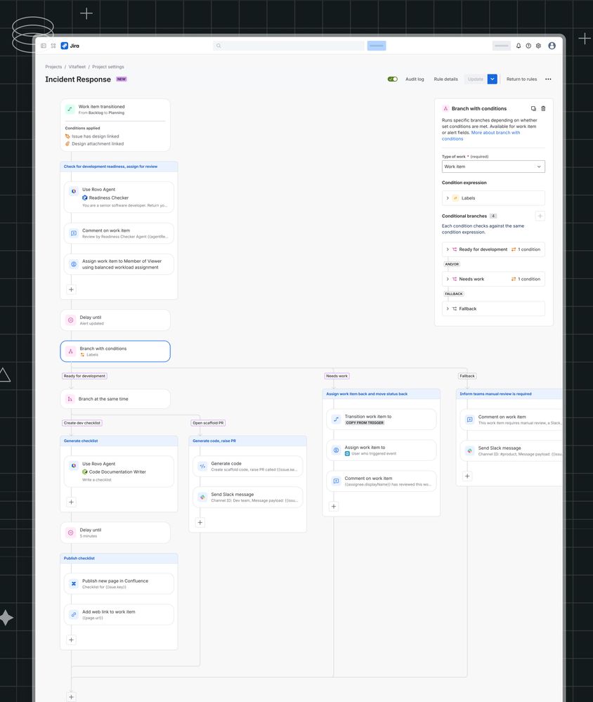Open Rule details
The width and height of the screenshot is (593, 702).
445,79
